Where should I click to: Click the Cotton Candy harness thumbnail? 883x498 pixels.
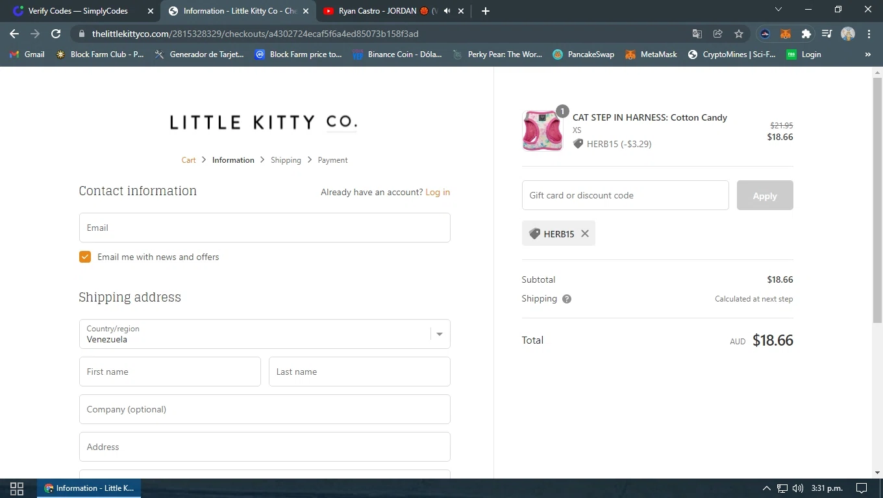[542, 130]
